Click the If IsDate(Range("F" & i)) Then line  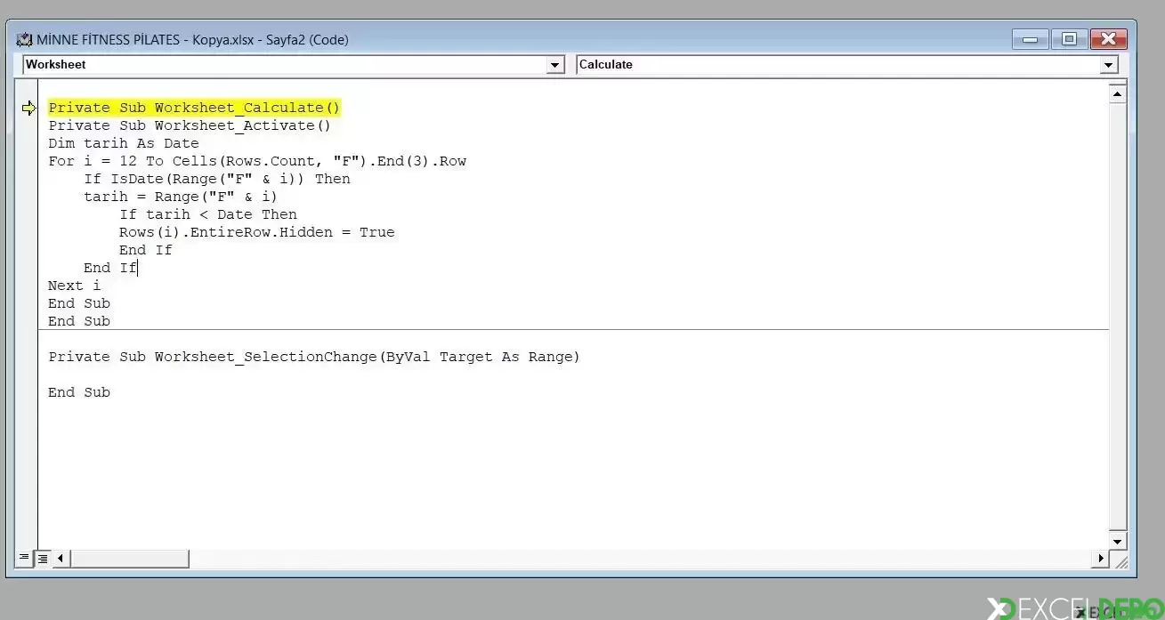(217, 179)
